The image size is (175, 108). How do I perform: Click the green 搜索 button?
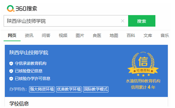click(141, 21)
